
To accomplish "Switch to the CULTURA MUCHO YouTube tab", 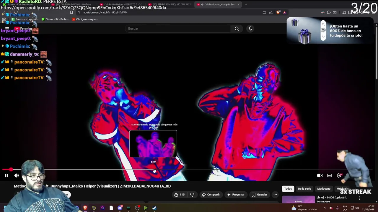I will [x=74, y=4].
